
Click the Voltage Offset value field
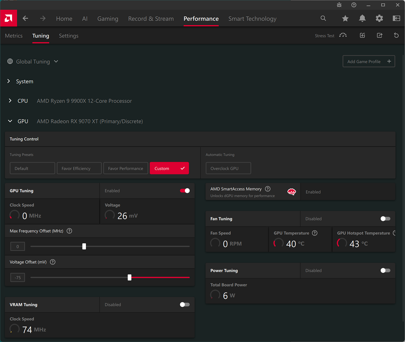[x=18, y=277]
